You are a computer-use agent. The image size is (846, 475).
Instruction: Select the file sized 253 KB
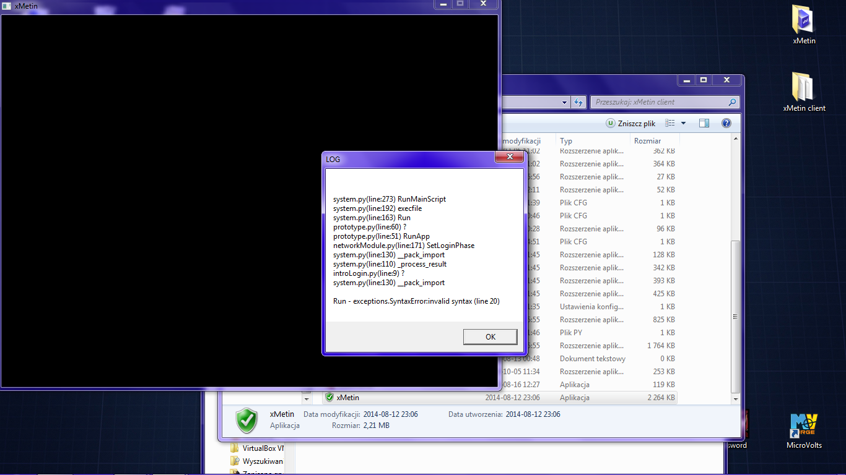588,372
